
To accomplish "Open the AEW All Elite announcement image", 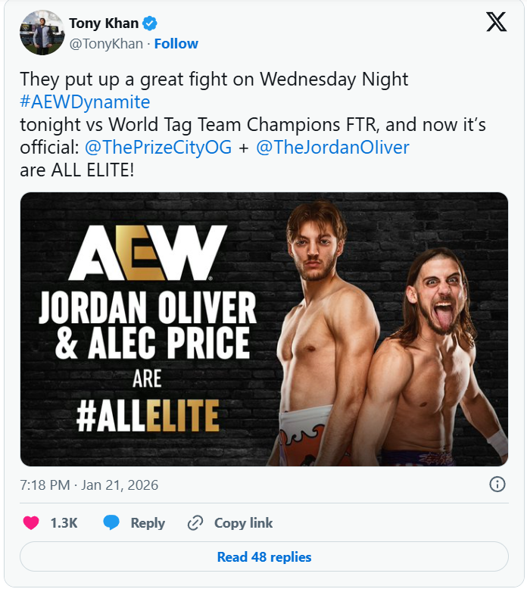I will pyautogui.click(x=263, y=329).
